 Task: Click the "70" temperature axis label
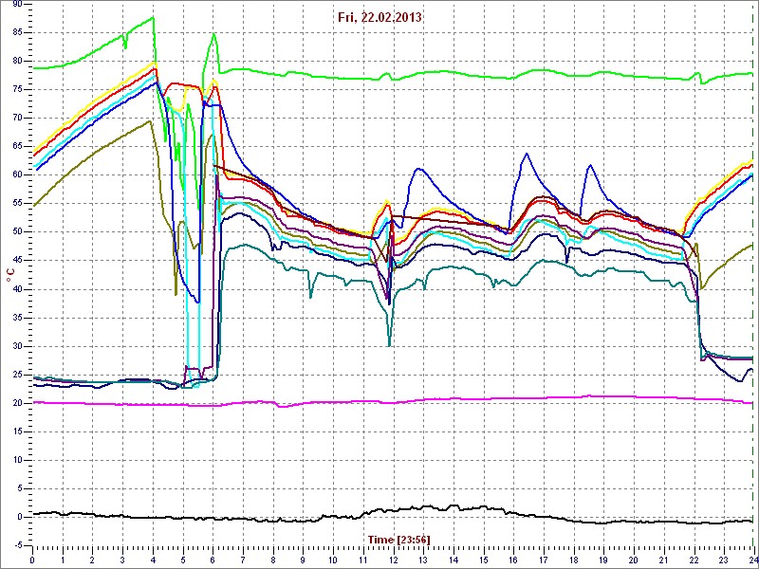click(18, 118)
